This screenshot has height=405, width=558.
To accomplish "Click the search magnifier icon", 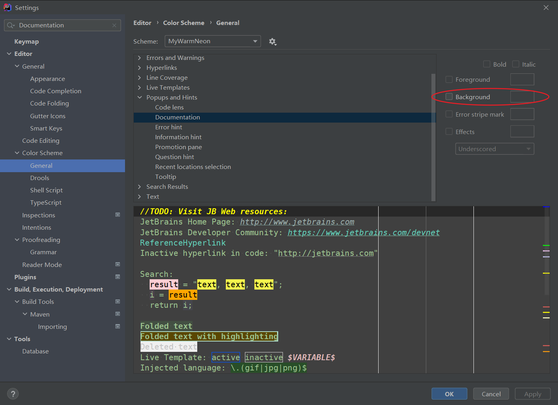I will click(11, 25).
